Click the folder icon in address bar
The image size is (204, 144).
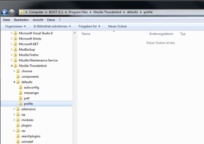[22, 12]
